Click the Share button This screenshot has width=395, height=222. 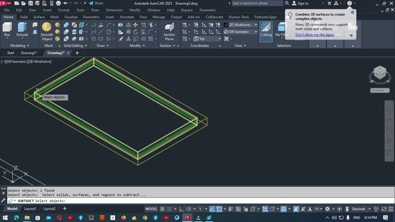tap(96, 3)
